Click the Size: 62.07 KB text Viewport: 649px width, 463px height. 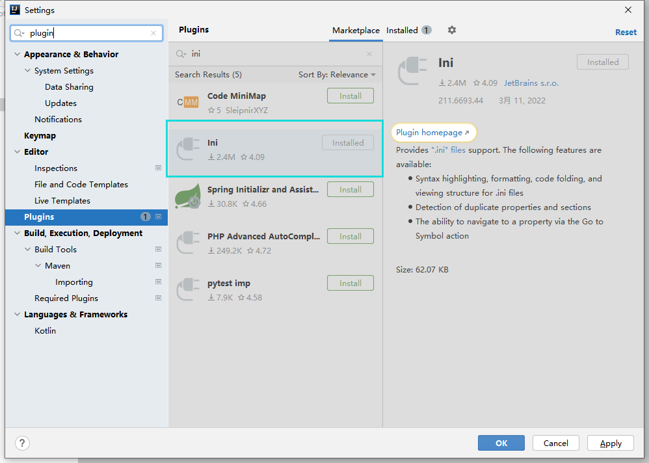pos(422,270)
